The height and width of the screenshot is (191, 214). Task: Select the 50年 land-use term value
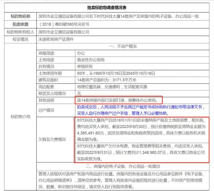pyautogui.click(x=116, y=73)
